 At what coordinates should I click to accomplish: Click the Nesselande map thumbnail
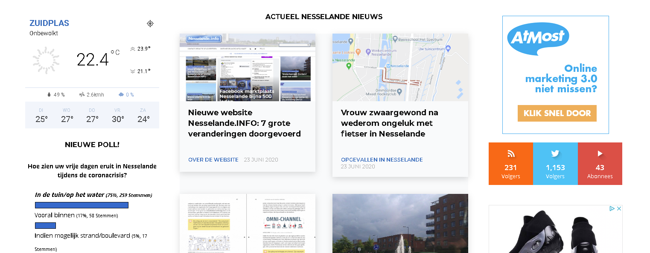pos(400,67)
